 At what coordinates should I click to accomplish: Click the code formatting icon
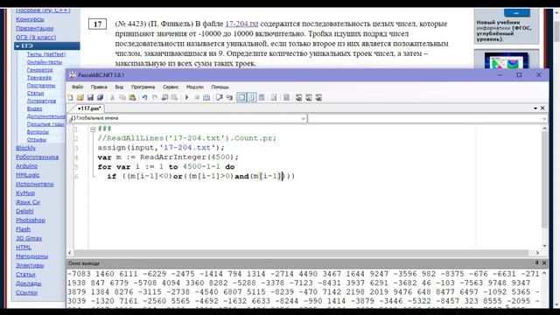[x=262, y=97]
